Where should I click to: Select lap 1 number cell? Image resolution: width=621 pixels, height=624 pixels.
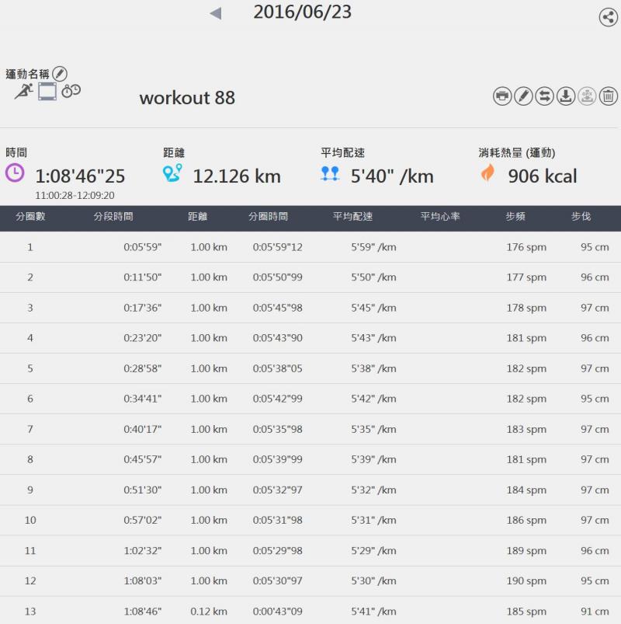30,247
